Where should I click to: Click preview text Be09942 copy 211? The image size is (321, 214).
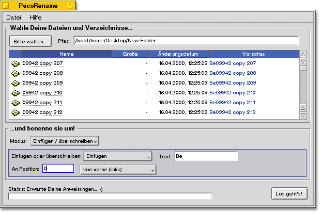[x=233, y=103]
